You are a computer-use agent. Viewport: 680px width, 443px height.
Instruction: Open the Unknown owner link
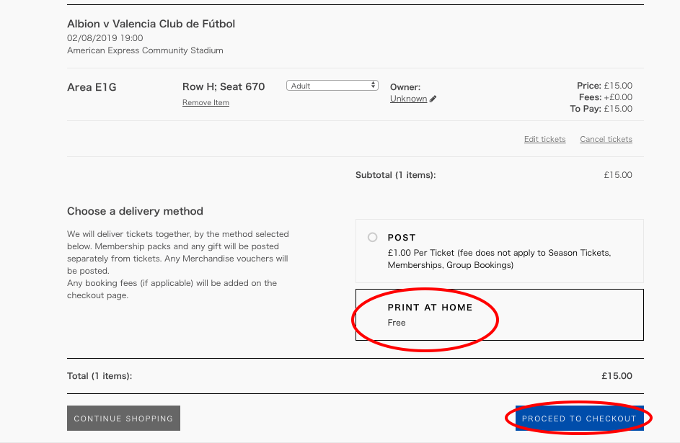click(409, 99)
